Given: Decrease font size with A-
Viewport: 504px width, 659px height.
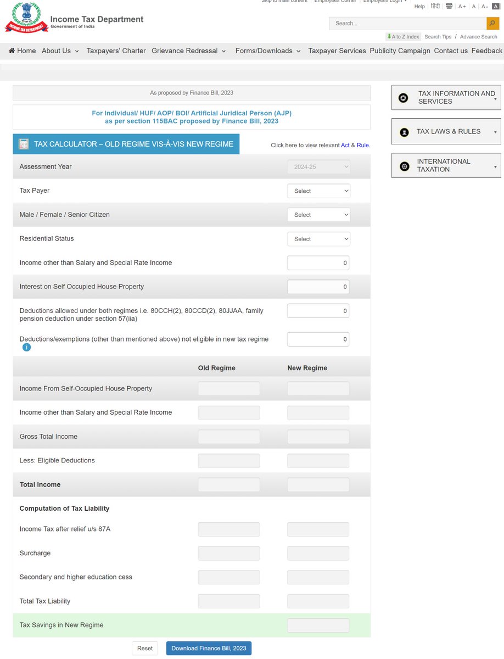Looking at the screenshot, I should tap(485, 7).
